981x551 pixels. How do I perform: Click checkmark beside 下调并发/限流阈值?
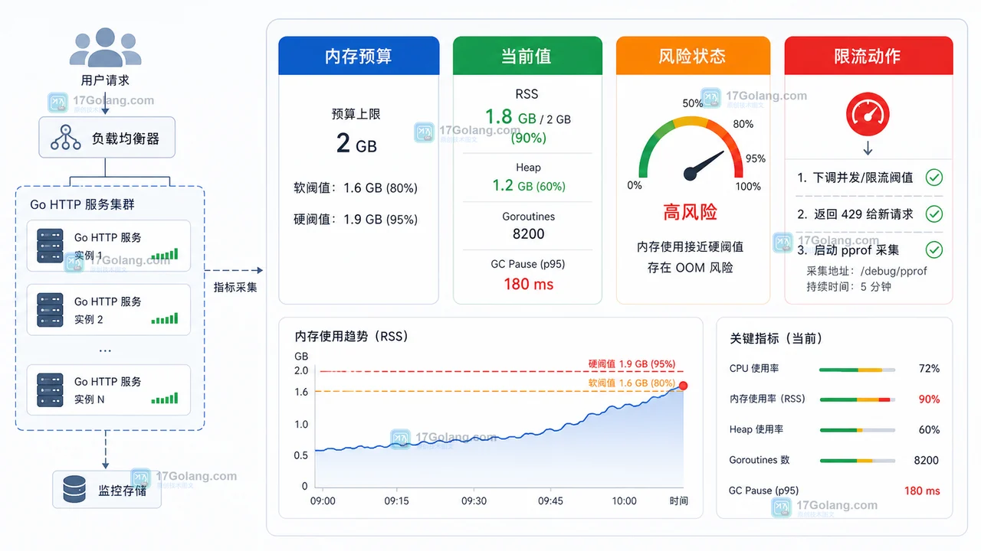[x=933, y=178]
